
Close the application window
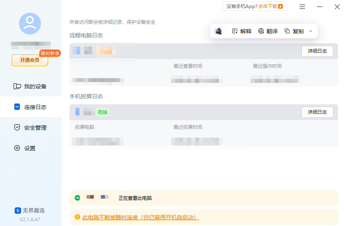click(337, 7)
